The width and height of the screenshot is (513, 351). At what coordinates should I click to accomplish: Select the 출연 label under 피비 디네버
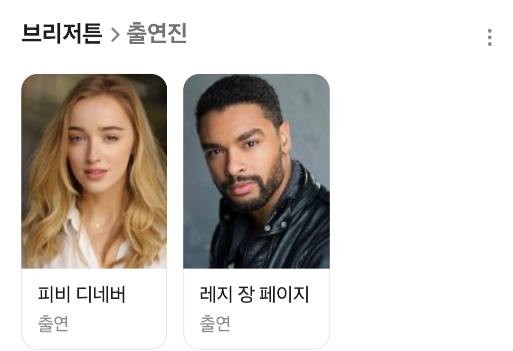53,323
